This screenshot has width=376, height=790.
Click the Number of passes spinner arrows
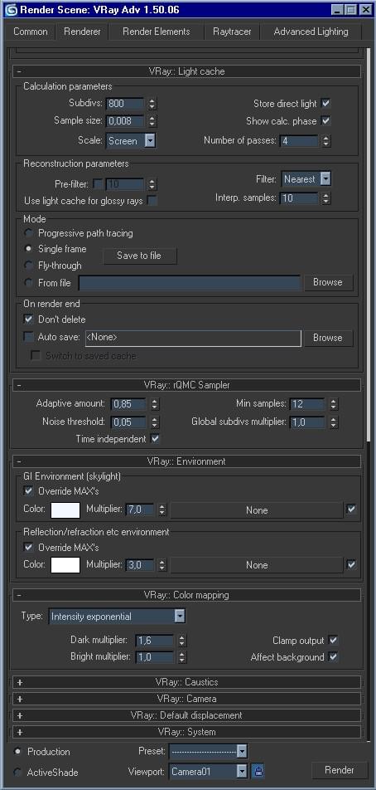[x=326, y=140]
